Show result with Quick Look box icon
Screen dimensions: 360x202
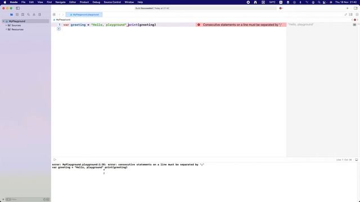(x=354, y=25)
